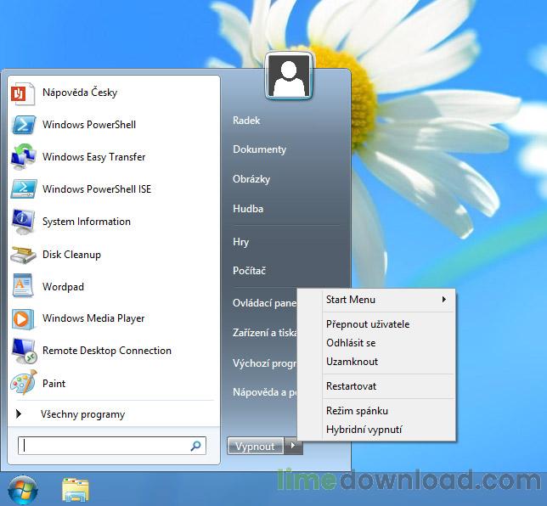Image resolution: width=547 pixels, height=506 pixels.
Task: Click the Start menu search field
Action: click(x=106, y=446)
